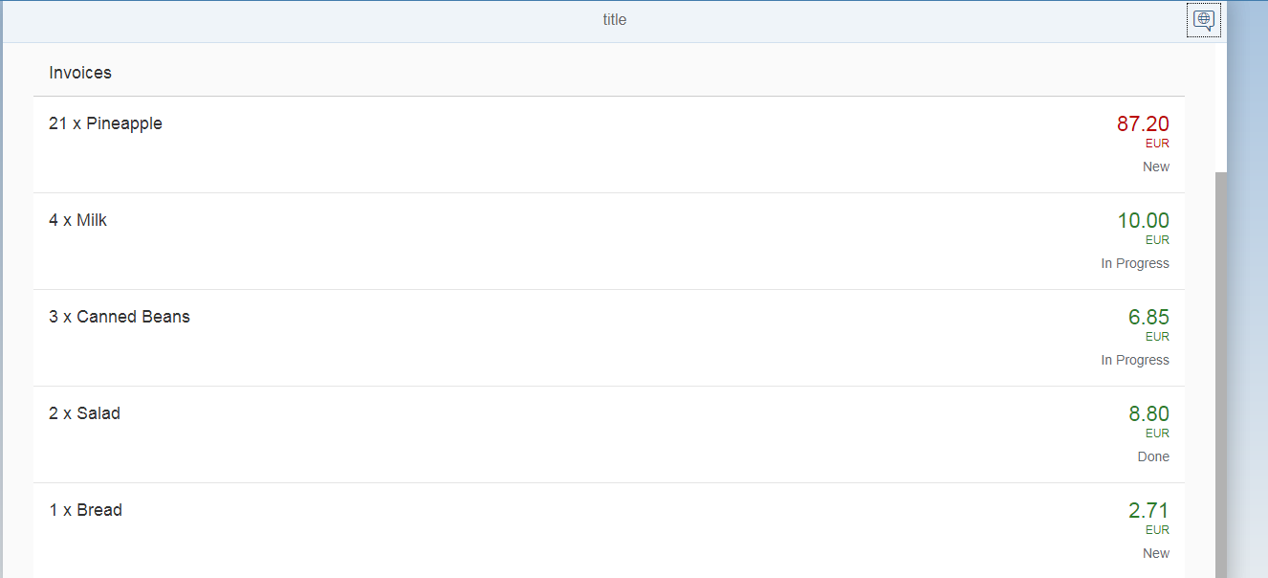The image size is (1268, 578).
Task: Select the 1 x Bread invoice
Action: coord(85,510)
